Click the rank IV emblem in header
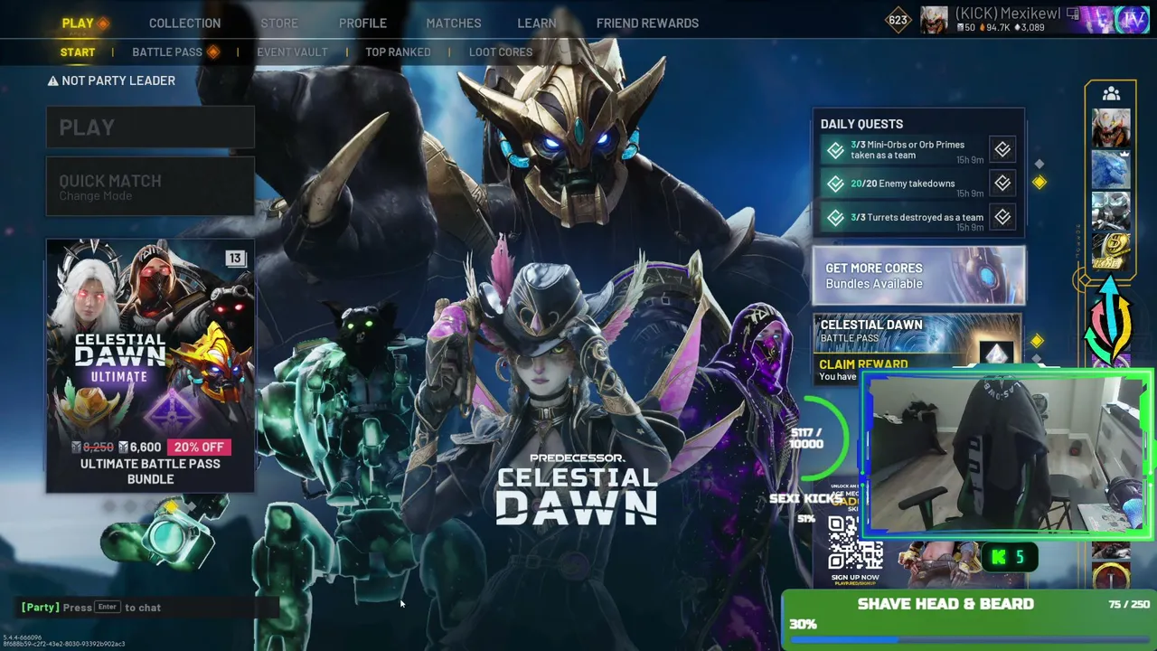The height and width of the screenshot is (651, 1157). point(1131,19)
